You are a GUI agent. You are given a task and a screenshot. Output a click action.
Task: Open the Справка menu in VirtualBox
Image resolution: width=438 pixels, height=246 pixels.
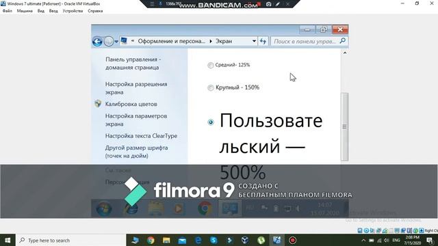[x=95, y=11]
